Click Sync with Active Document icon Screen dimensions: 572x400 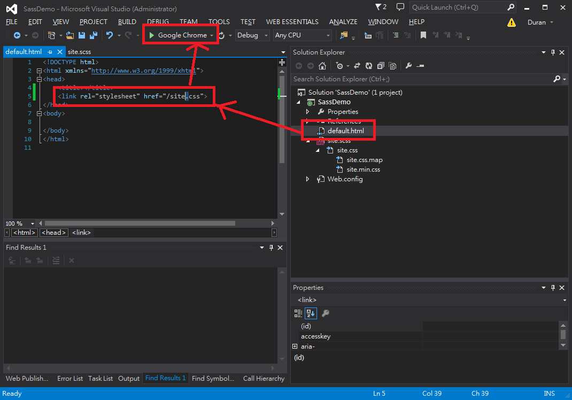(x=357, y=66)
